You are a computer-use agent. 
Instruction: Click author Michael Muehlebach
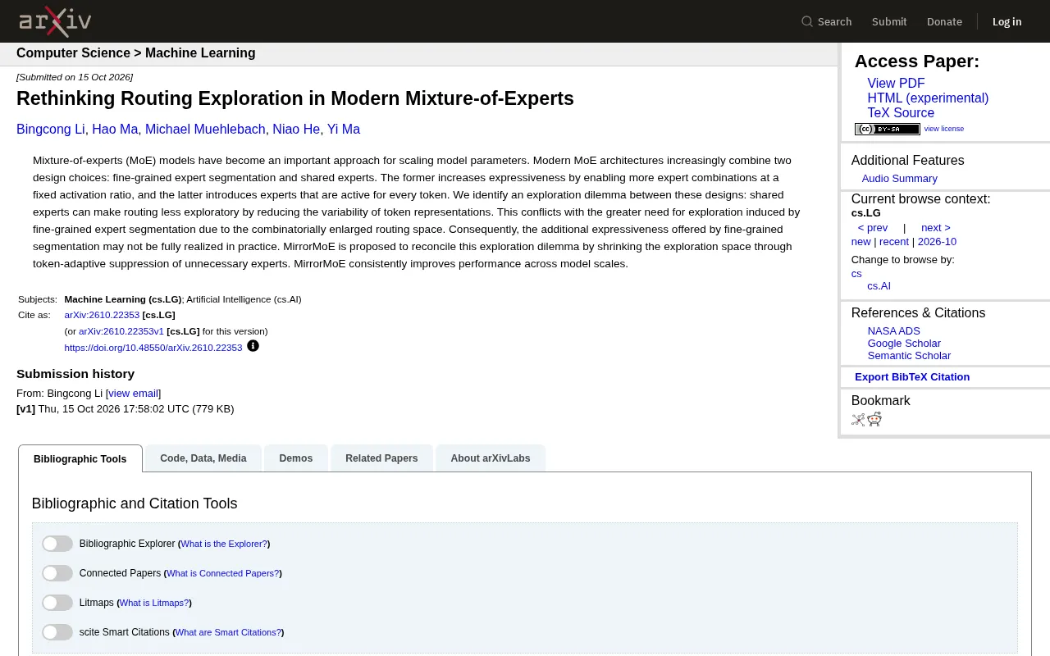click(205, 130)
